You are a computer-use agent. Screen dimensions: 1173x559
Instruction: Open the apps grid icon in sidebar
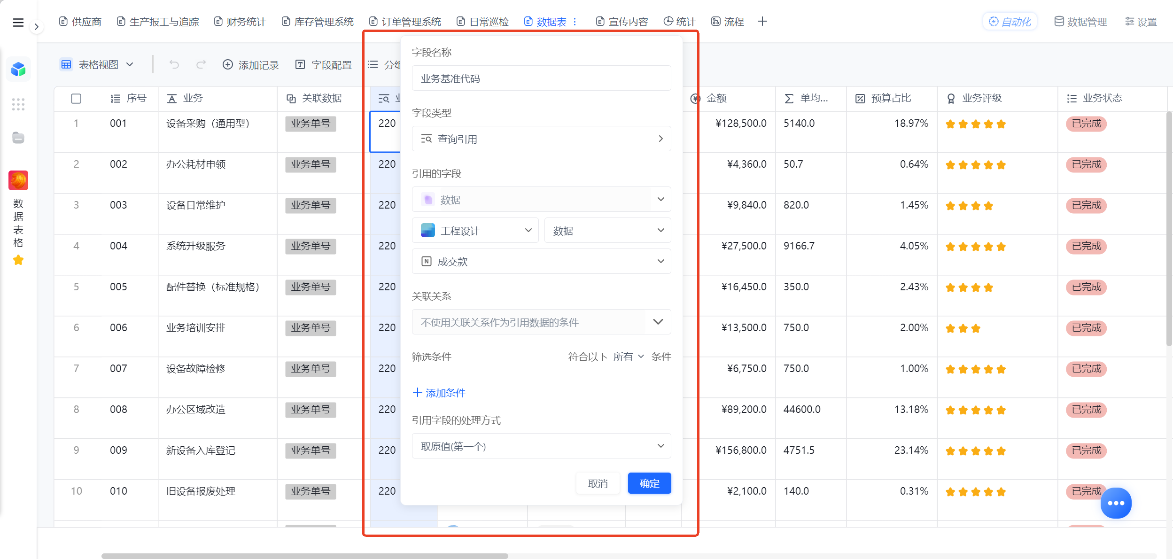pyautogui.click(x=18, y=104)
